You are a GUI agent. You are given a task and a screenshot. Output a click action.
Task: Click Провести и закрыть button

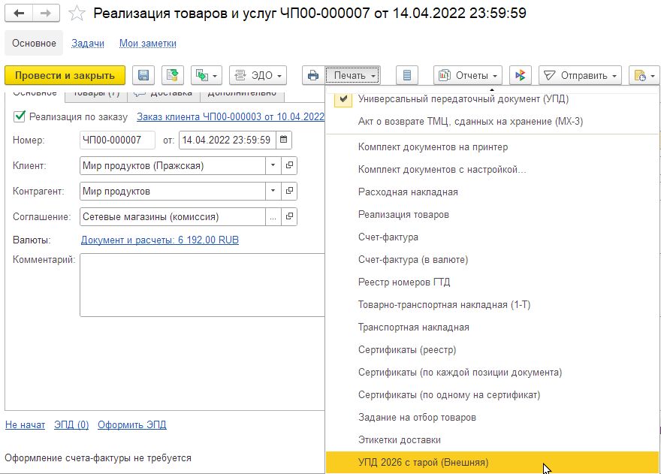pos(65,75)
